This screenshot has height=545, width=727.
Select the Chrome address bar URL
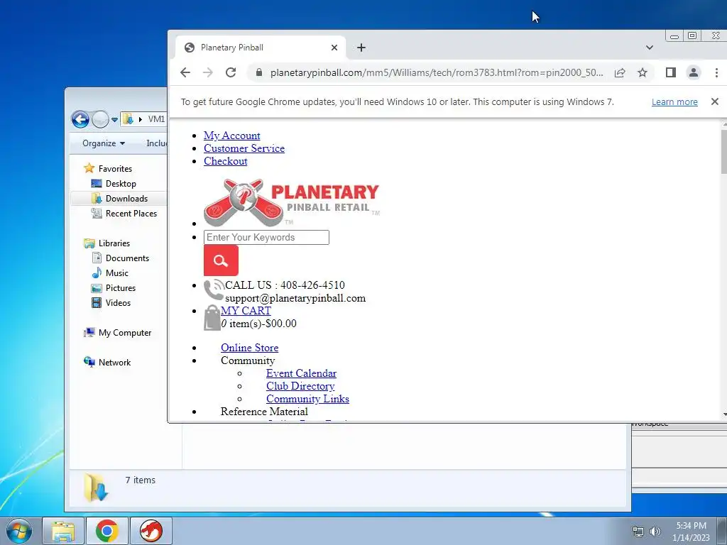pos(437,72)
